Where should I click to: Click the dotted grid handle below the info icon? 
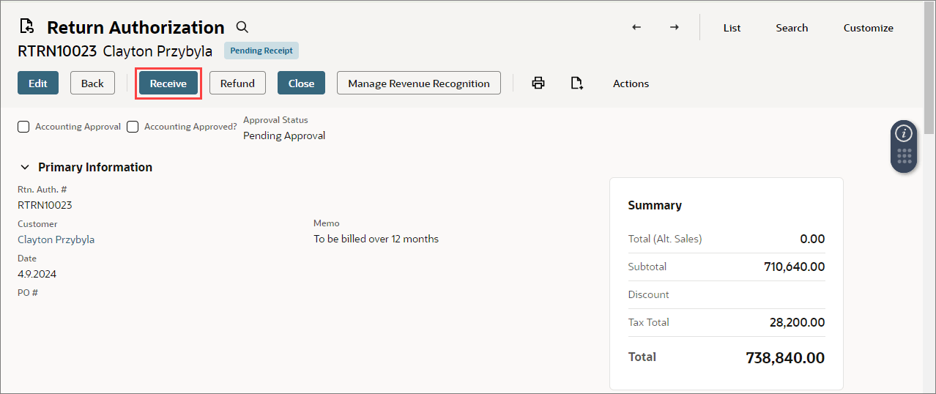tap(904, 156)
